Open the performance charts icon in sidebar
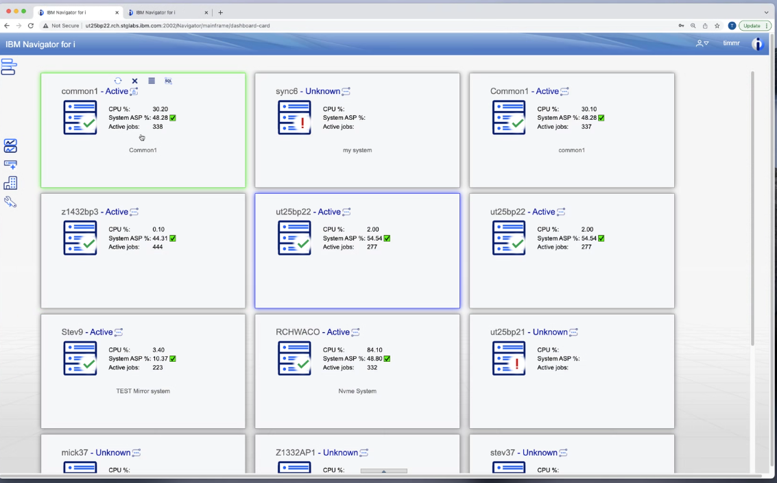The height and width of the screenshot is (483, 777). pos(10,145)
